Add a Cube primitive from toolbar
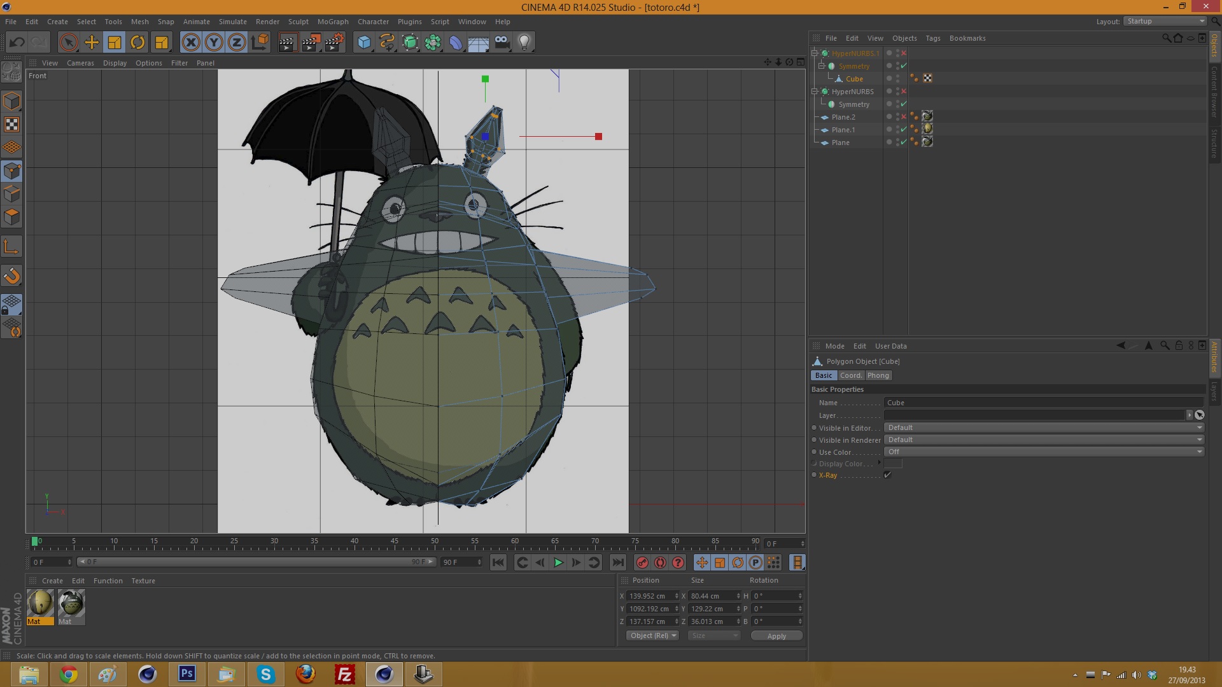 click(364, 43)
